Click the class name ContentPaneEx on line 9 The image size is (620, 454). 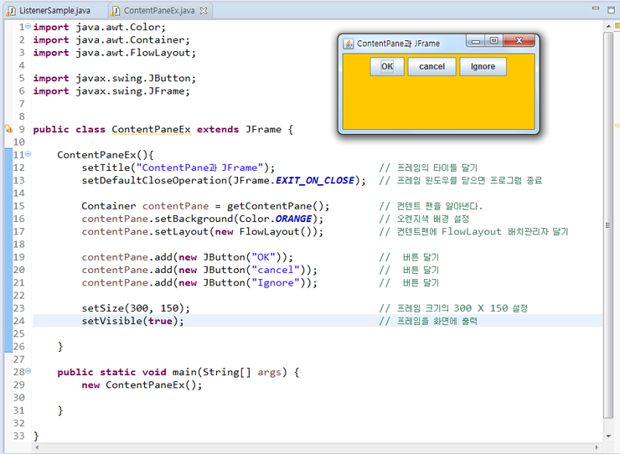151,129
